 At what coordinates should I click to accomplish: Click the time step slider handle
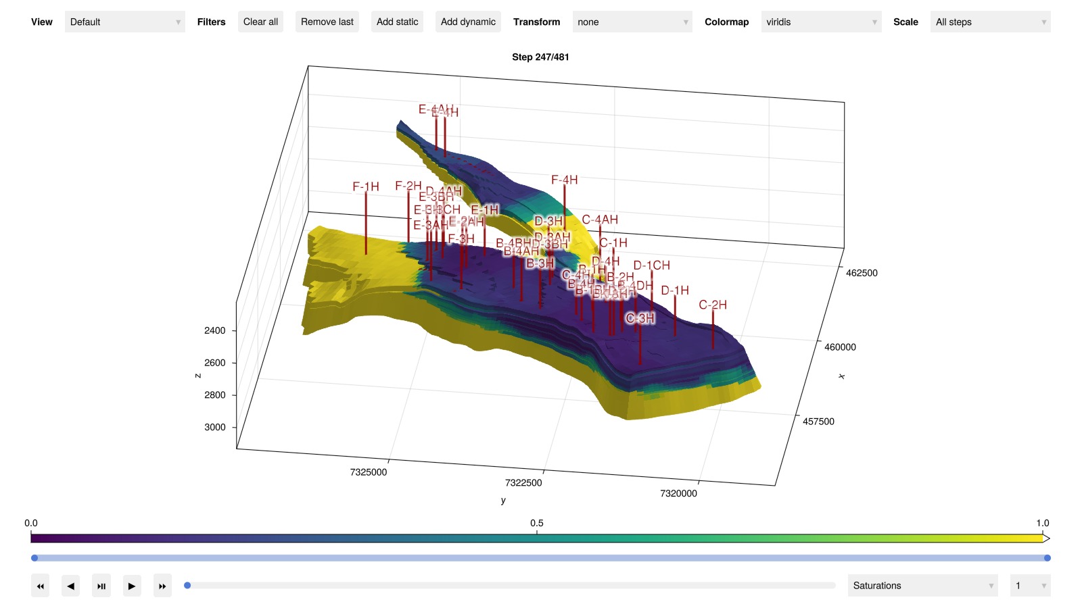tap(187, 586)
